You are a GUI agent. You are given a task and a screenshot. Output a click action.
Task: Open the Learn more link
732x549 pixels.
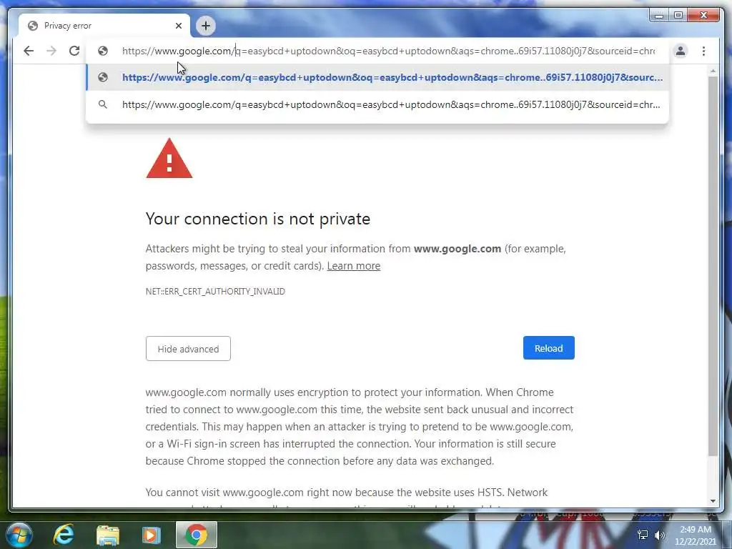coord(353,266)
